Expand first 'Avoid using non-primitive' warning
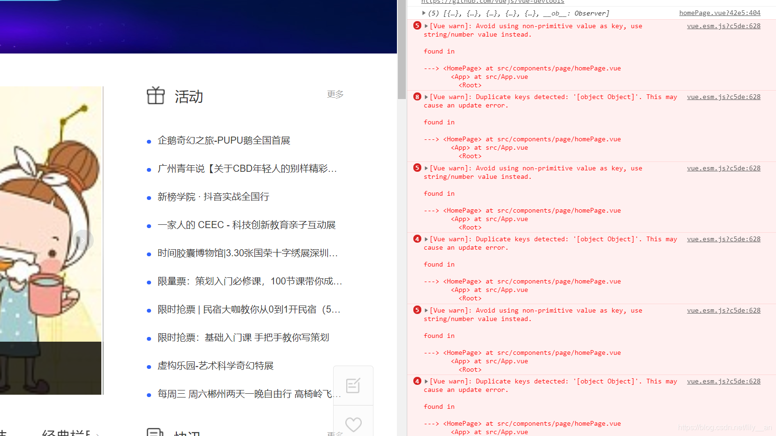Viewport: 776px width, 436px height. pyautogui.click(x=426, y=26)
